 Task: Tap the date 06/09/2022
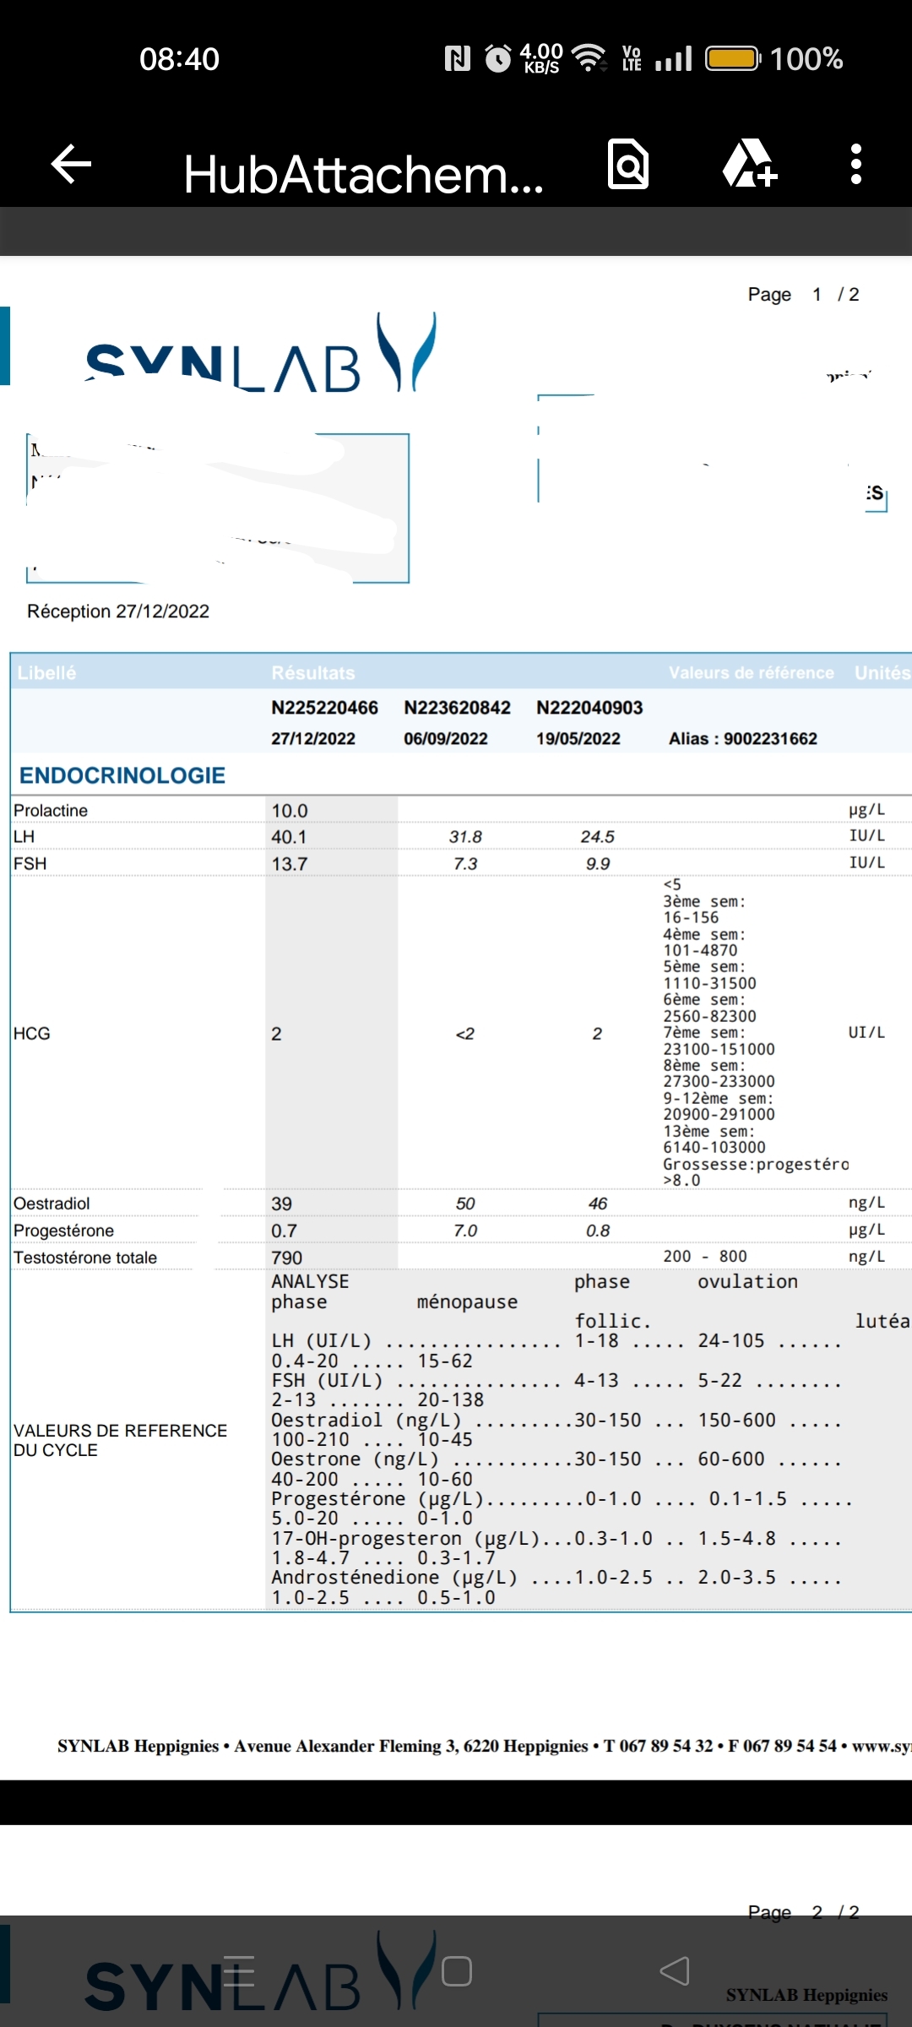446,739
